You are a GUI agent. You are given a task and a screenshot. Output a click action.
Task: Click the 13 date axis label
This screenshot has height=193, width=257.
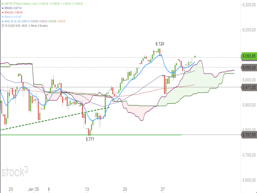[x=87, y=189]
